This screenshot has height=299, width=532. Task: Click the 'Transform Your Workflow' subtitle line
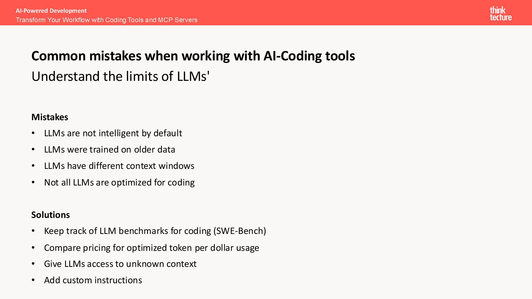point(107,20)
